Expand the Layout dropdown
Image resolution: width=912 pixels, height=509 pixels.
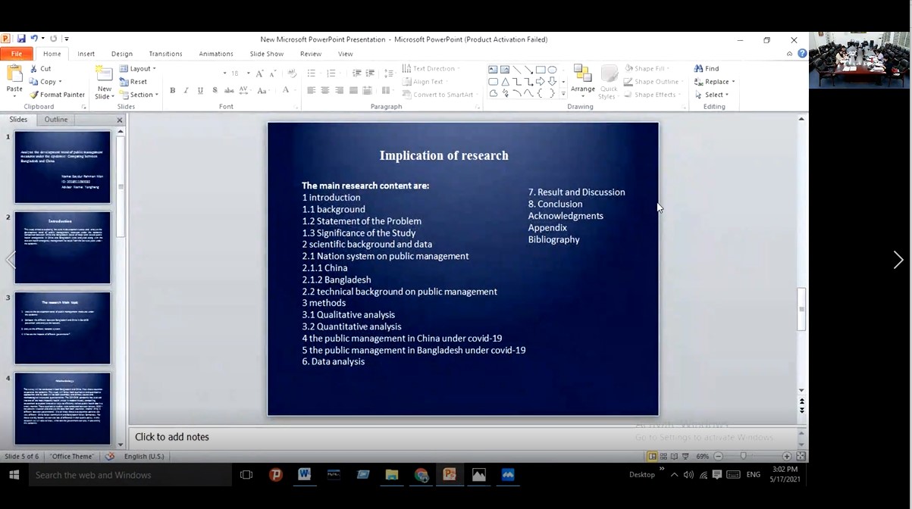[139, 68]
